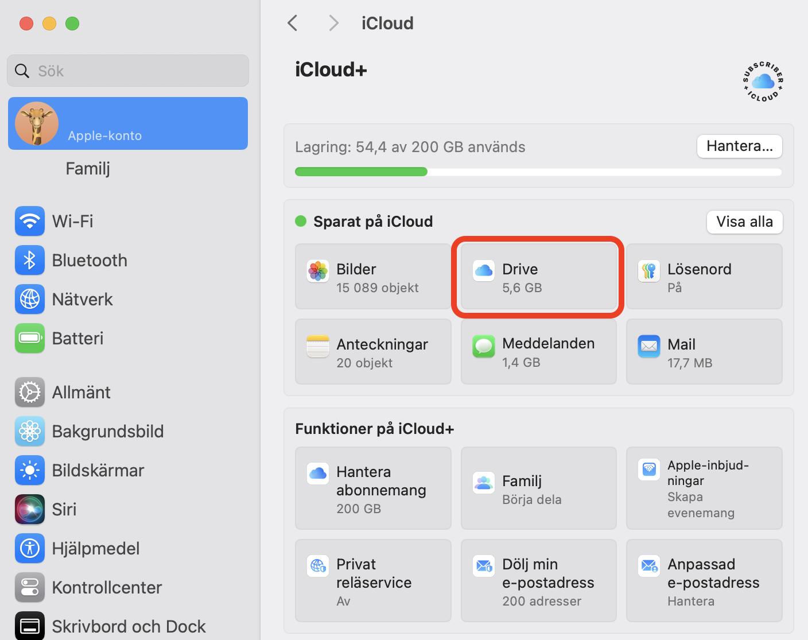Go forward with the right chevron

click(333, 23)
